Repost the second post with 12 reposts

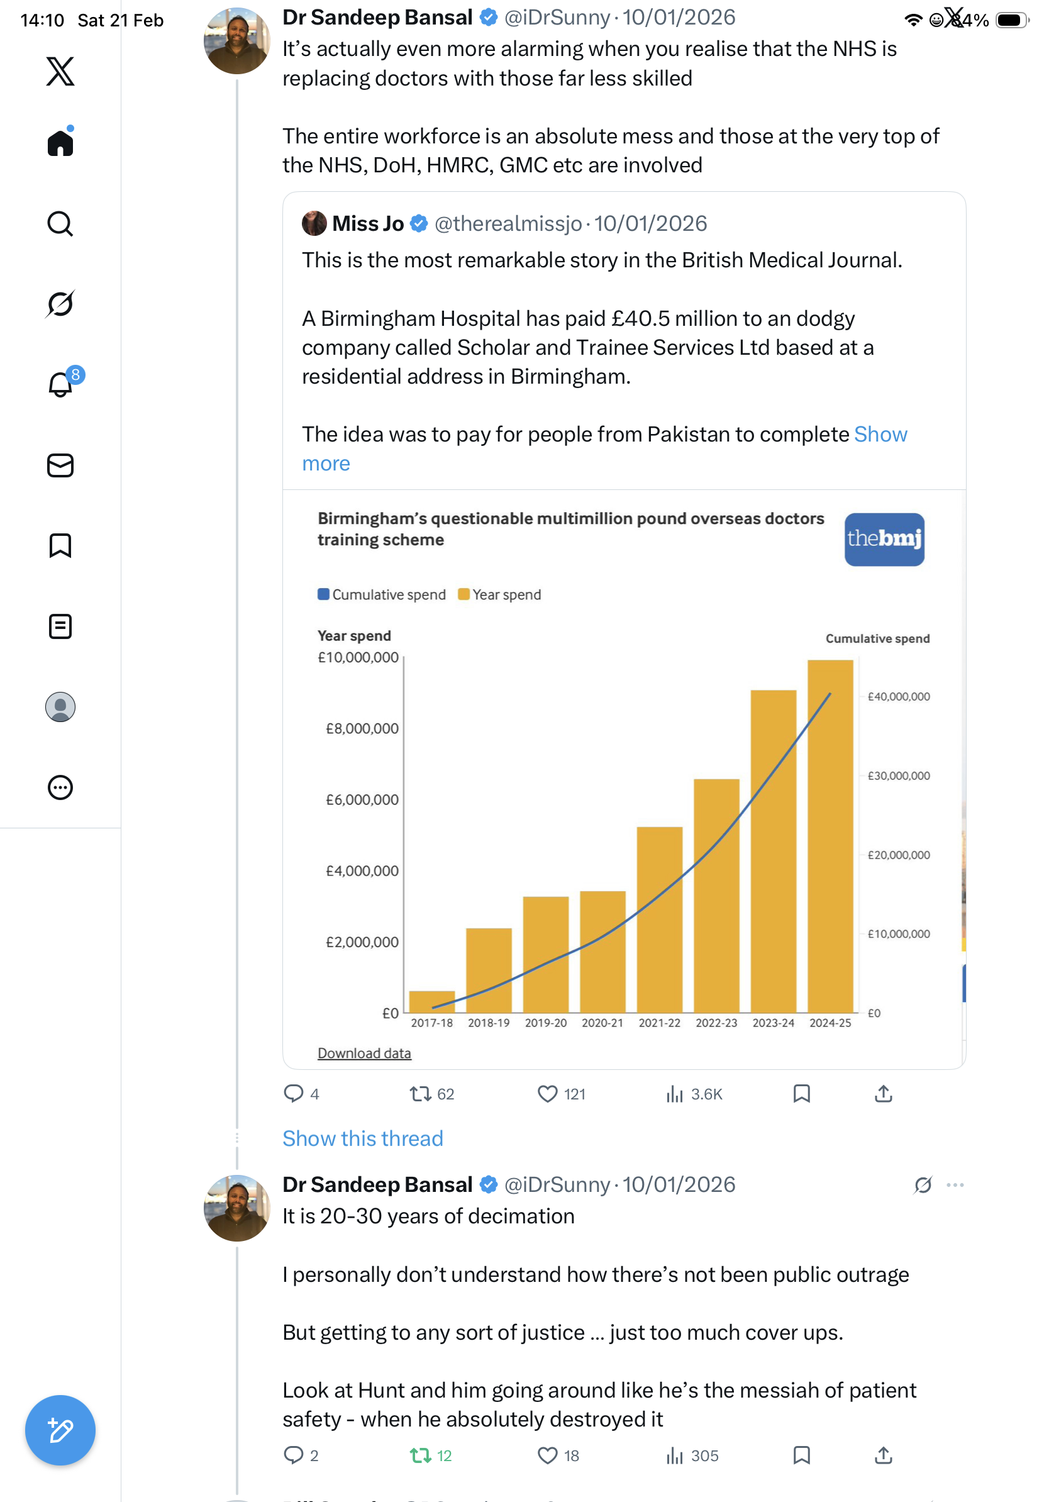coord(420,1455)
